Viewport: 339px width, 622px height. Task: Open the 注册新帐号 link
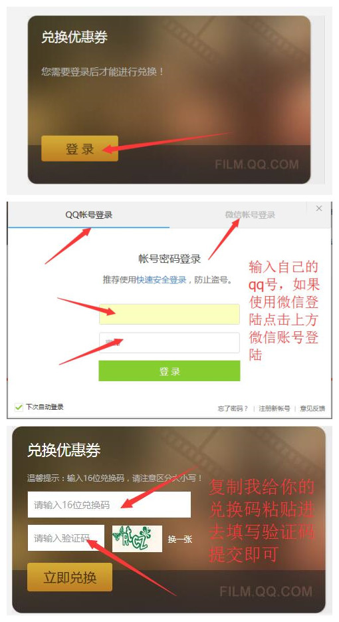tap(275, 408)
